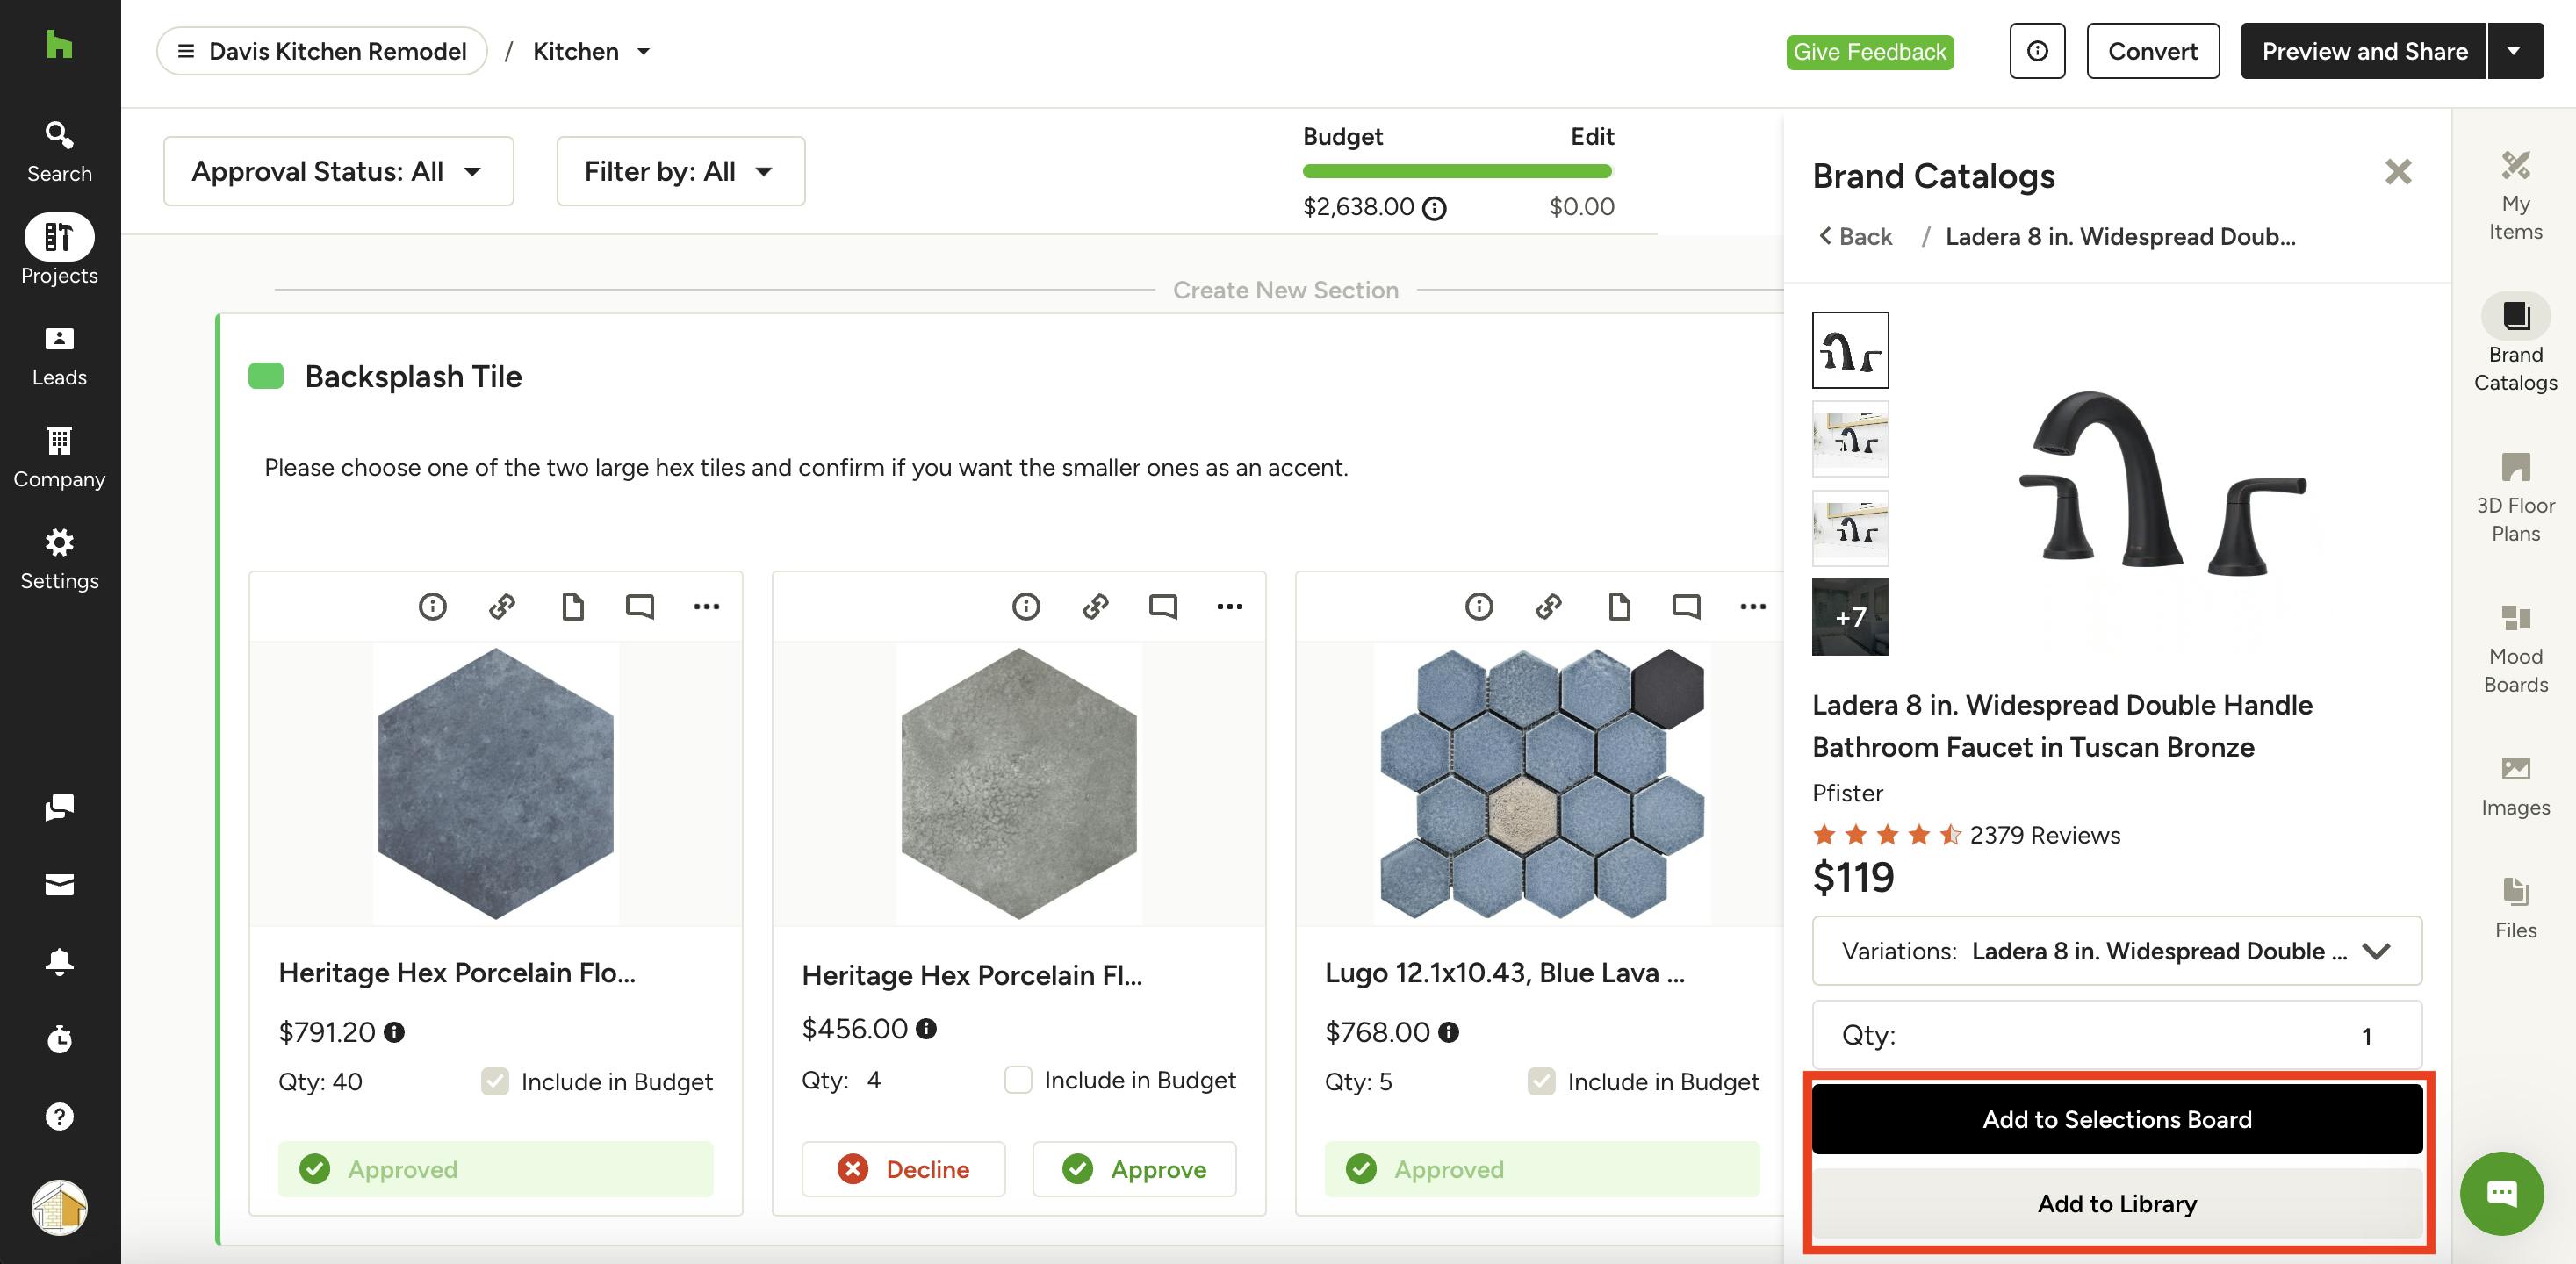Click comment icon on $456.00 Heritage Hex card
Viewport: 2576px width, 1264px height.
(x=1163, y=606)
